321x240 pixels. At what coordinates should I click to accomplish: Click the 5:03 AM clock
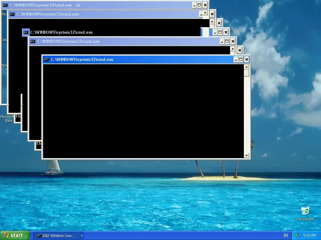point(309,235)
